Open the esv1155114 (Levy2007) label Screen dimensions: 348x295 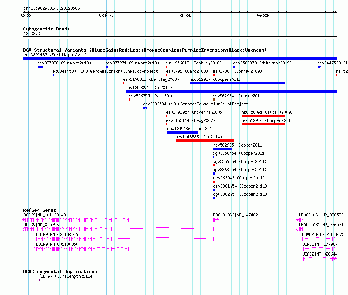coord(190,120)
